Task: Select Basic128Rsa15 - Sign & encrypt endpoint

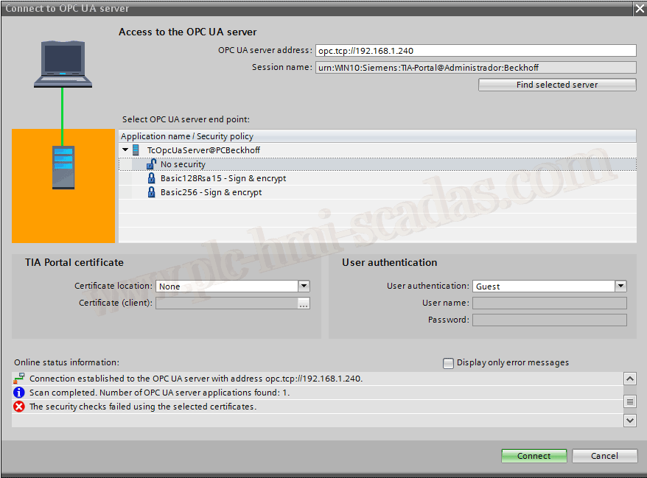Action: point(223,178)
